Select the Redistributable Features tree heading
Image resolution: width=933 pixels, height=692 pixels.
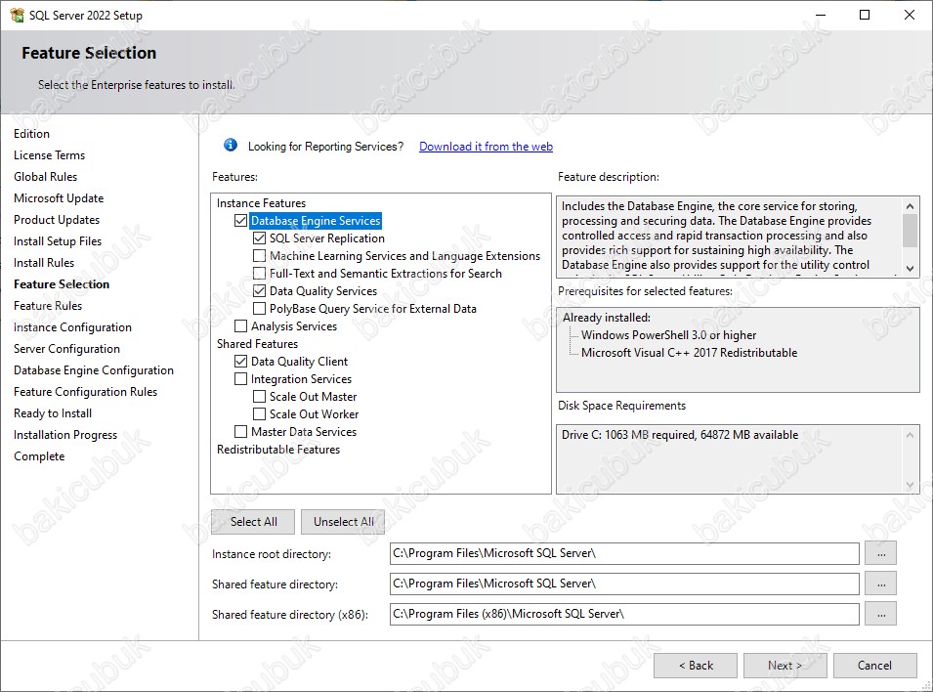coord(278,450)
